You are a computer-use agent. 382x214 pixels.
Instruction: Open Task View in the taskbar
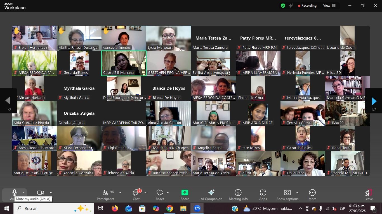[x=101, y=208]
